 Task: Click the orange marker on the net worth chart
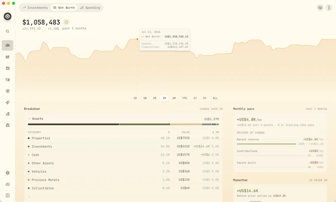[137, 39]
